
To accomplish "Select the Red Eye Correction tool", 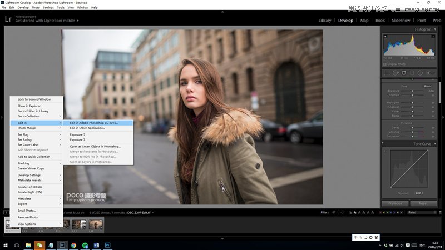I will (403, 73).
